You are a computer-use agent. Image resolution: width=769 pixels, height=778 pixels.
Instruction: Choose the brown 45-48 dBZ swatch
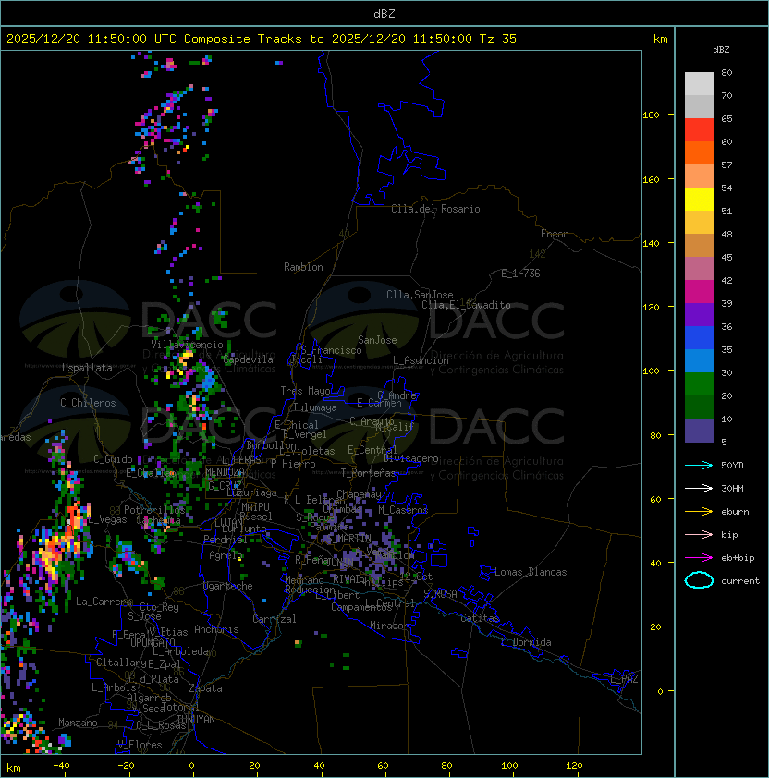pyautogui.click(x=699, y=245)
